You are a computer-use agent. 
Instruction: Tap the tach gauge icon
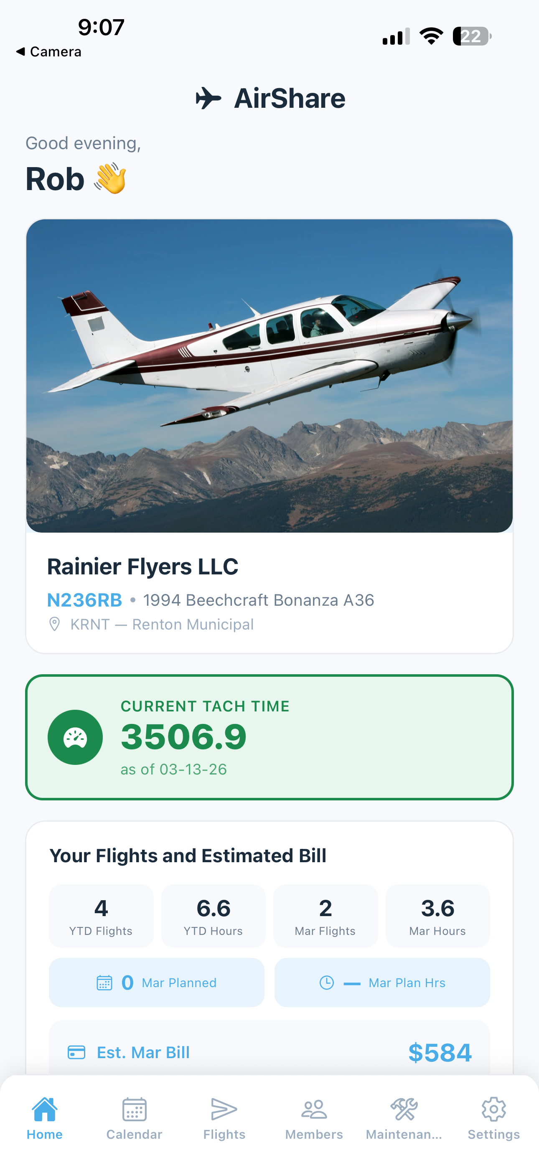coord(75,737)
